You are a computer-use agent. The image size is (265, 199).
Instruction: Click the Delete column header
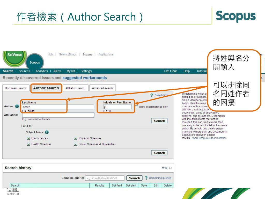click(x=168, y=186)
